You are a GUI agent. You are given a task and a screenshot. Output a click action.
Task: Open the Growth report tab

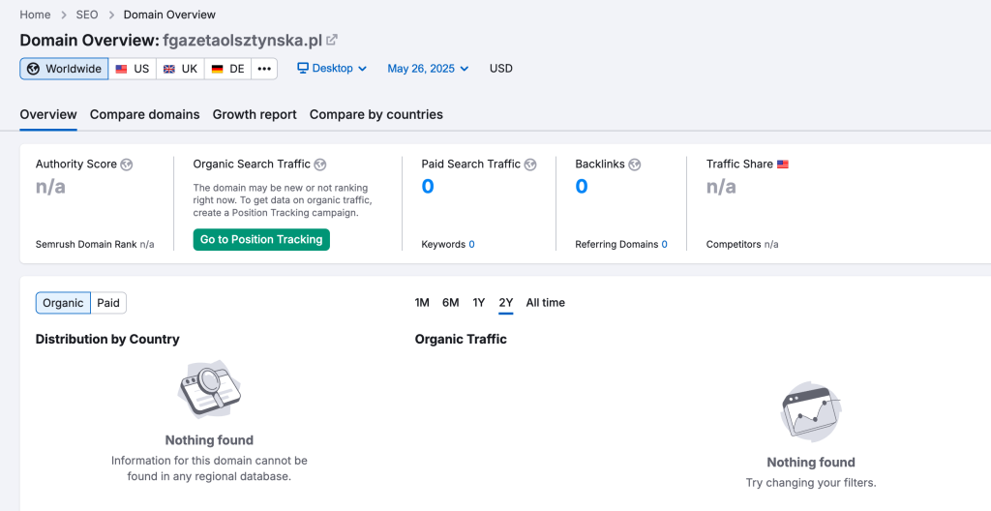pos(255,114)
